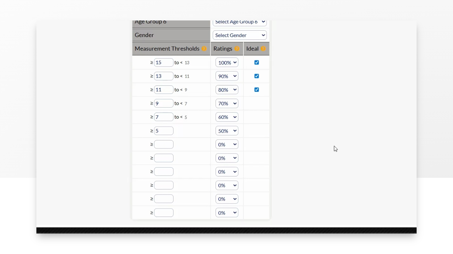Open the 90% rating dropdown

pos(227,76)
